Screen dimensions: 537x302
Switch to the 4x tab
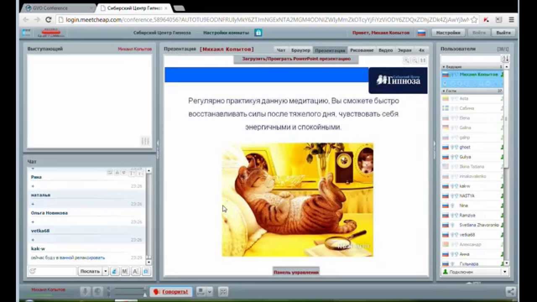click(422, 50)
